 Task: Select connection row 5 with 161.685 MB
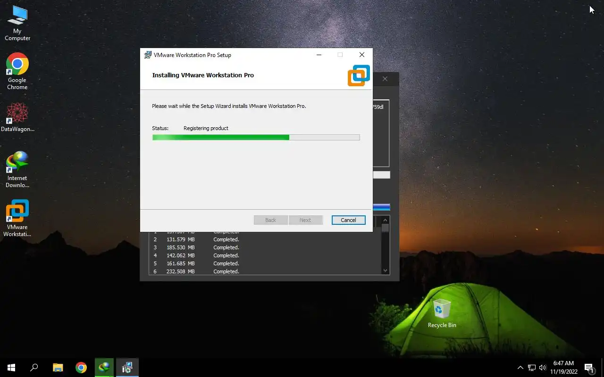(x=265, y=263)
